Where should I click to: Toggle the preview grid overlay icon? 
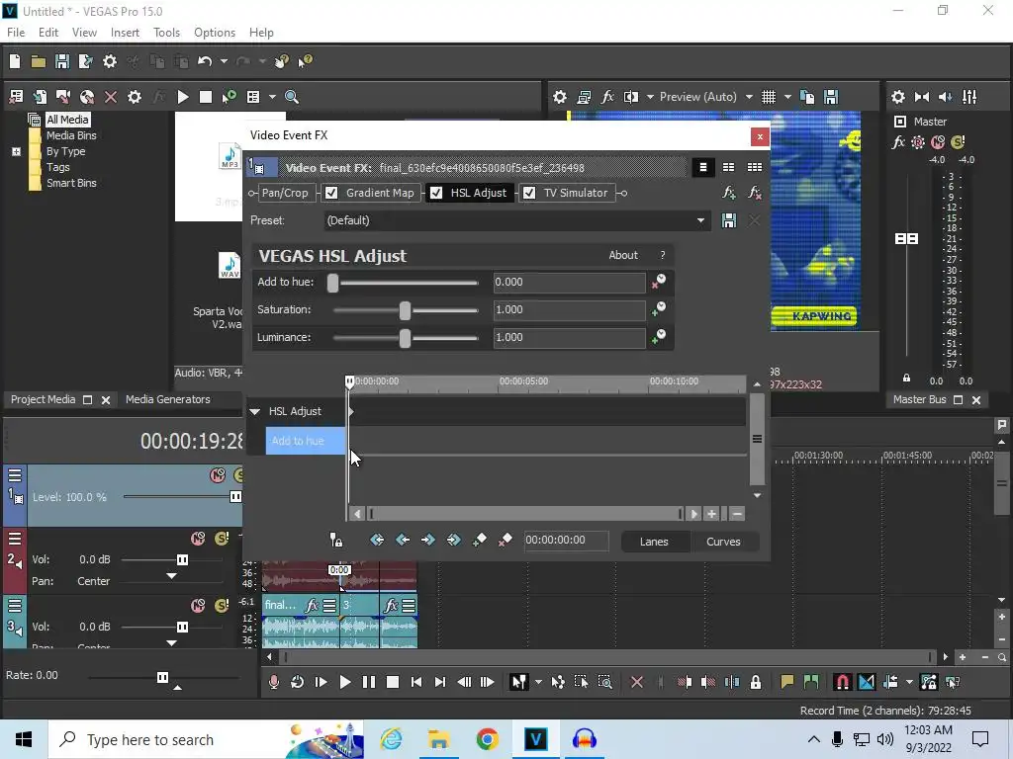768,97
